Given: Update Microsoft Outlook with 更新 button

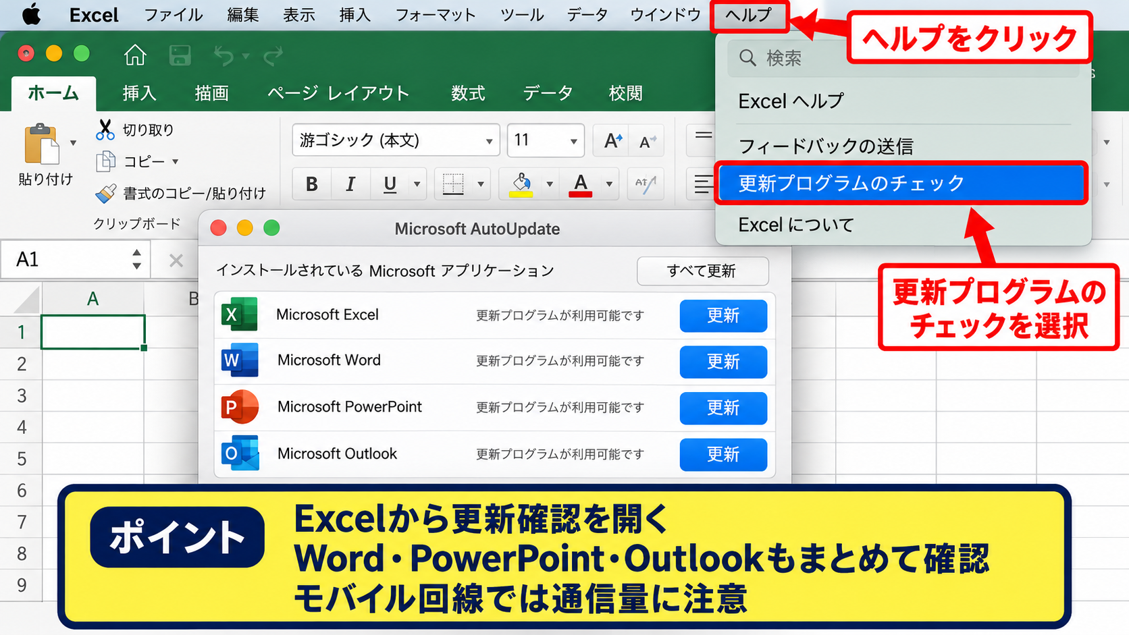Looking at the screenshot, I should [723, 455].
